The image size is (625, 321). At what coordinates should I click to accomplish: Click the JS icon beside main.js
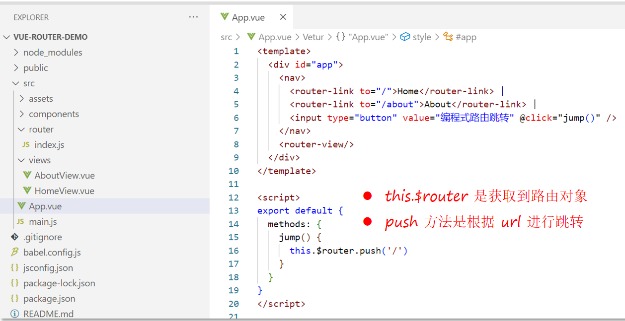(20, 222)
